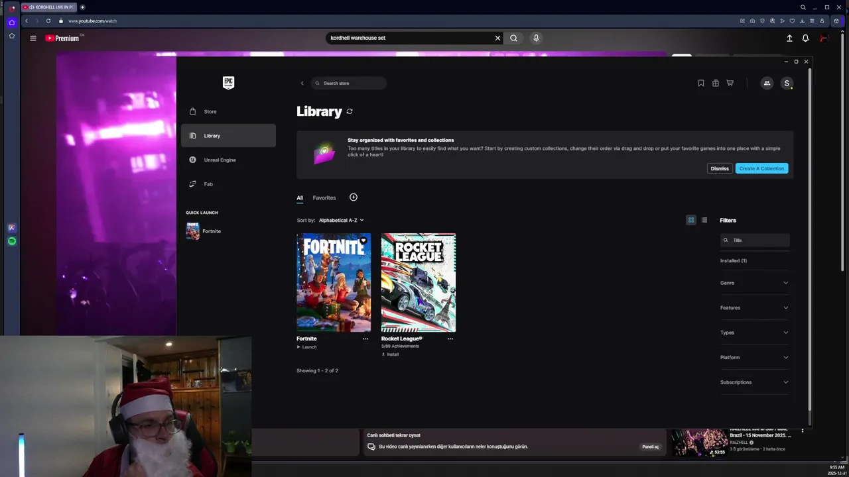Open the Spotify icon in browser sidebar

click(11, 241)
